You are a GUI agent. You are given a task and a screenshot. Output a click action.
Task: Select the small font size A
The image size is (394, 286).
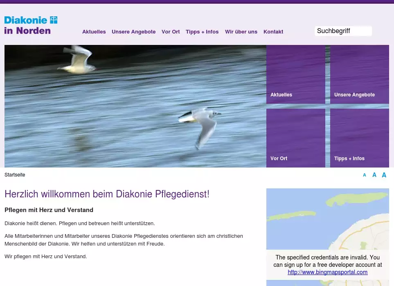click(x=365, y=175)
